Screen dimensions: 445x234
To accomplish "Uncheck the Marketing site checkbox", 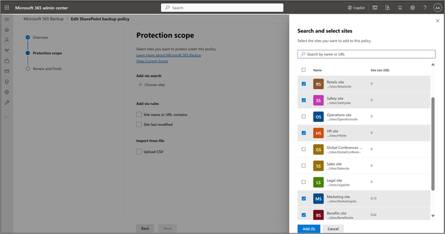I will pos(304,199).
